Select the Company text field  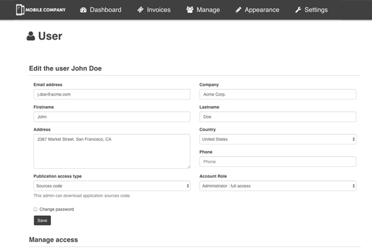click(277, 94)
